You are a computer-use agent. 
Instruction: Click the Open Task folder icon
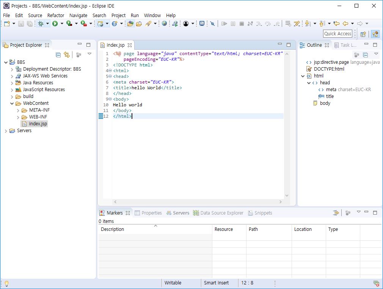(x=139, y=24)
